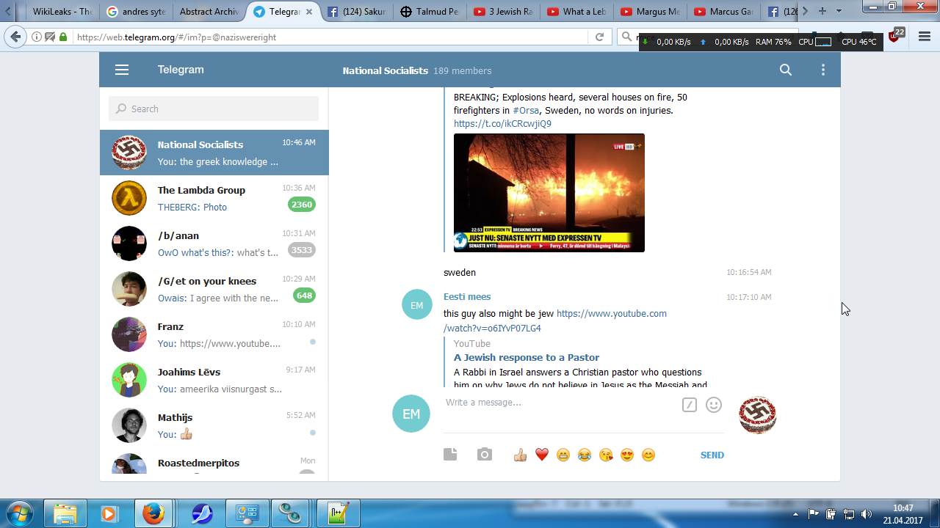
Task: Open the Mathijs chat
Action: click(214, 425)
